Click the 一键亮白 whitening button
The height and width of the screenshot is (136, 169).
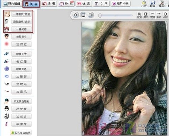(21, 29)
